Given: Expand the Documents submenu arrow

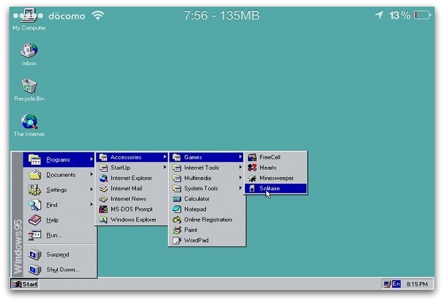Looking at the screenshot, I should coord(91,174).
